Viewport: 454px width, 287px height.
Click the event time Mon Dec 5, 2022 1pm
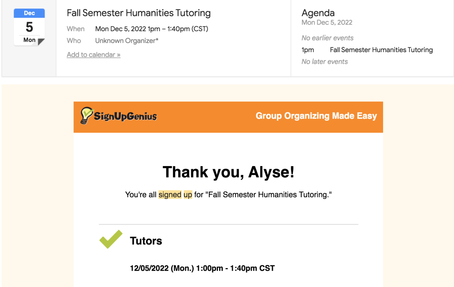pos(151,29)
